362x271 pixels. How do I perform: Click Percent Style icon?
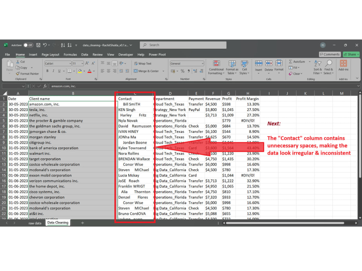click(x=182, y=71)
